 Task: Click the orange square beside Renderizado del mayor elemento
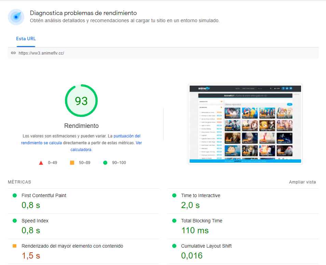coord(15,246)
